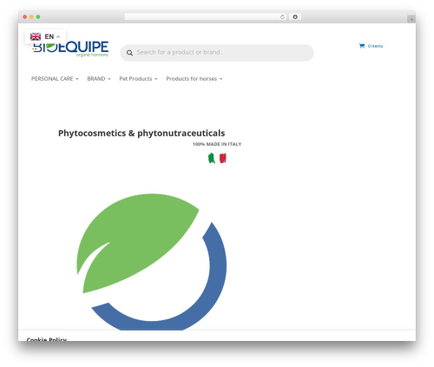Open a new browser tab with plus
The width and height of the screenshot is (434, 367).
411,19
